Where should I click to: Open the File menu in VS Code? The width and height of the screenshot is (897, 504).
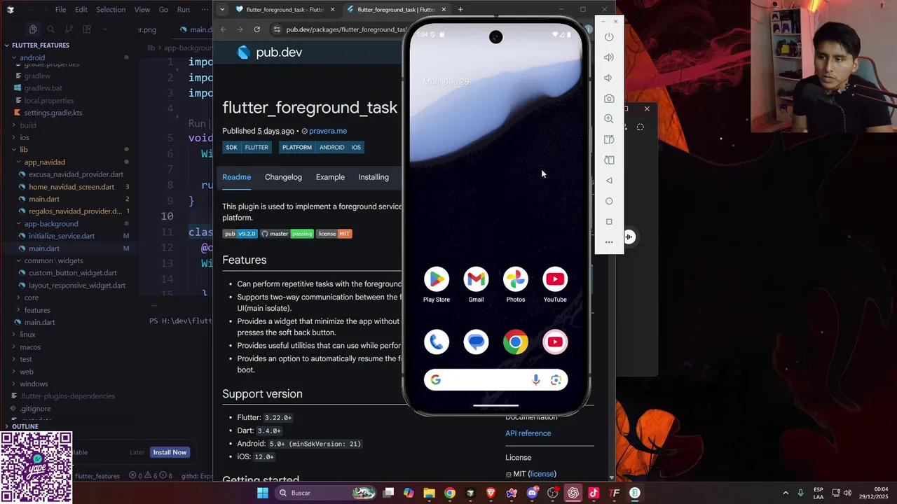(x=60, y=10)
